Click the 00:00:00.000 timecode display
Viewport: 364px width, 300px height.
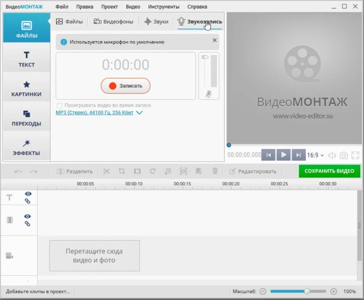pyautogui.click(x=244, y=155)
